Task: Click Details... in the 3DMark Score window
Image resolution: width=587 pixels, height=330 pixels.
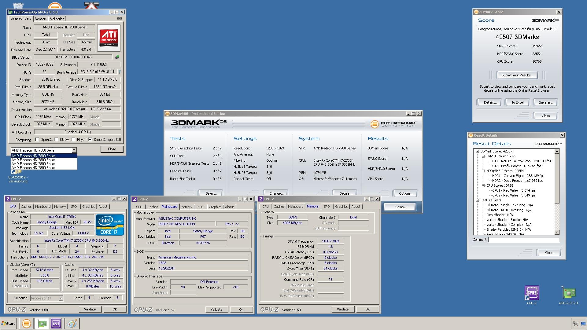Action: 490,102
